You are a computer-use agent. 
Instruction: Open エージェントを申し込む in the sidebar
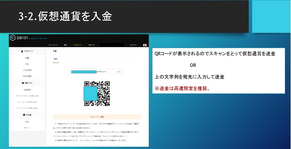[x=27, y=102]
